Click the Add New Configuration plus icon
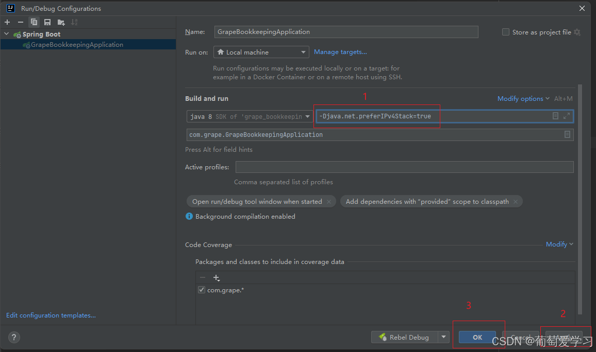 pyautogui.click(x=7, y=22)
